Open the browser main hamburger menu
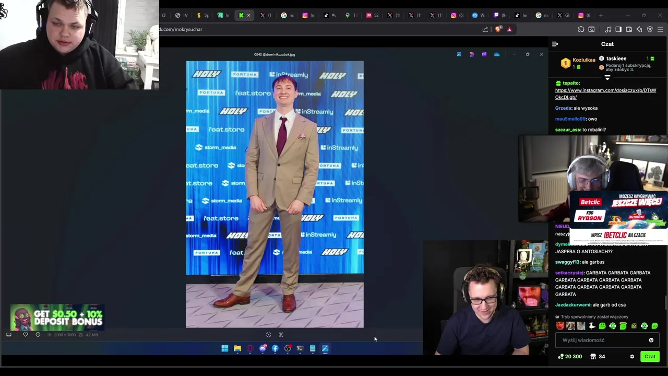The height and width of the screenshot is (376, 668). [x=660, y=29]
